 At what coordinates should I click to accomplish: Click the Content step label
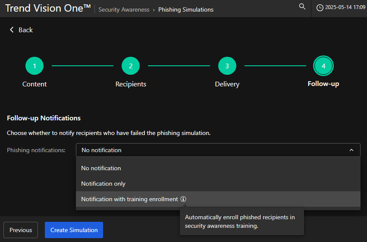(35, 84)
